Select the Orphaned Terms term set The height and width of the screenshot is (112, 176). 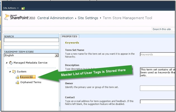tap(31, 82)
